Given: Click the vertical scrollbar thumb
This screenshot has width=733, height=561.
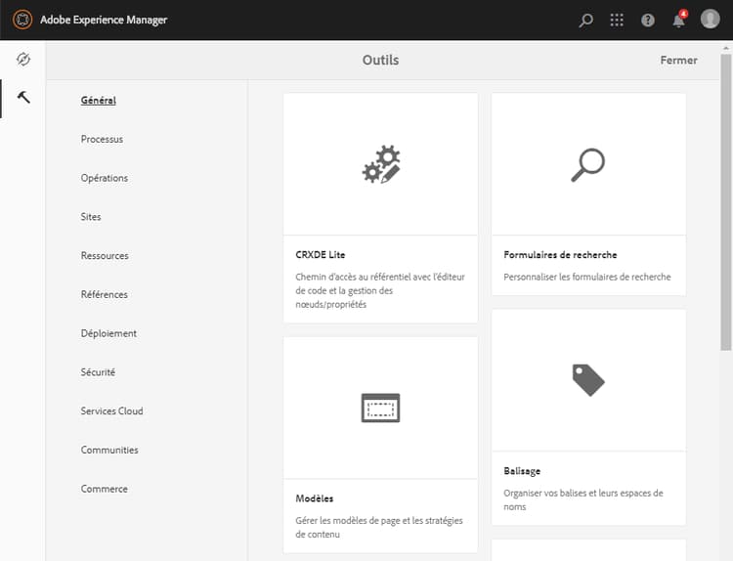Looking at the screenshot, I should coord(725,202).
